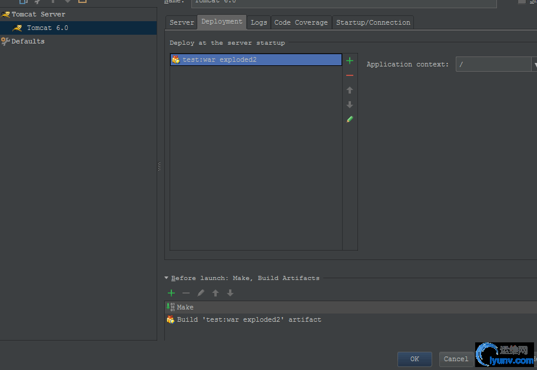The width and height of the screenshot is (537, 370).
Task: Open the Application context dropdown arrow
Action: click(534, 64)
